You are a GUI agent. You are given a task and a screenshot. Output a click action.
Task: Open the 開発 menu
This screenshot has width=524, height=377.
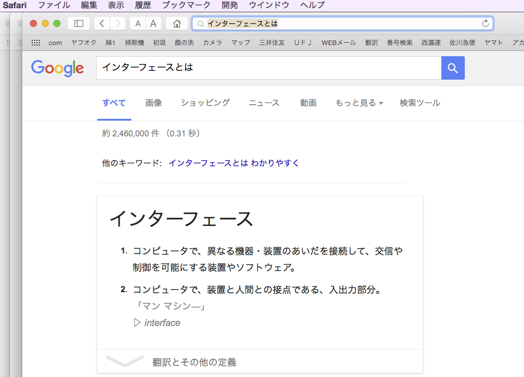click(x=230, y=5)
